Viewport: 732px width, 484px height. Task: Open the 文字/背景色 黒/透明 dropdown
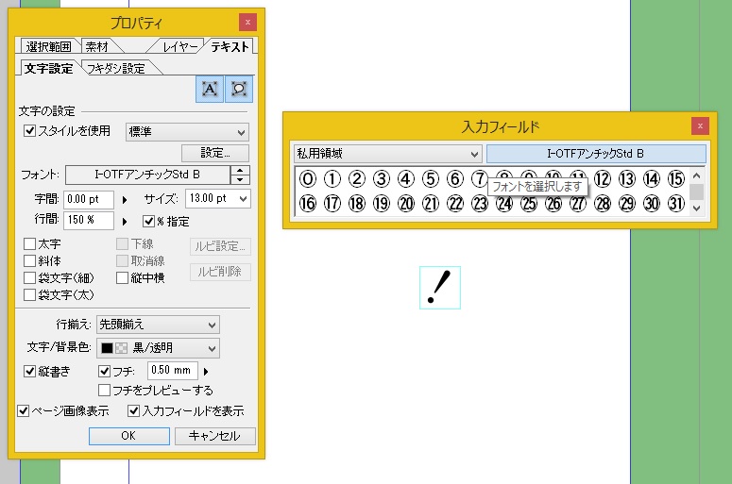158,348
